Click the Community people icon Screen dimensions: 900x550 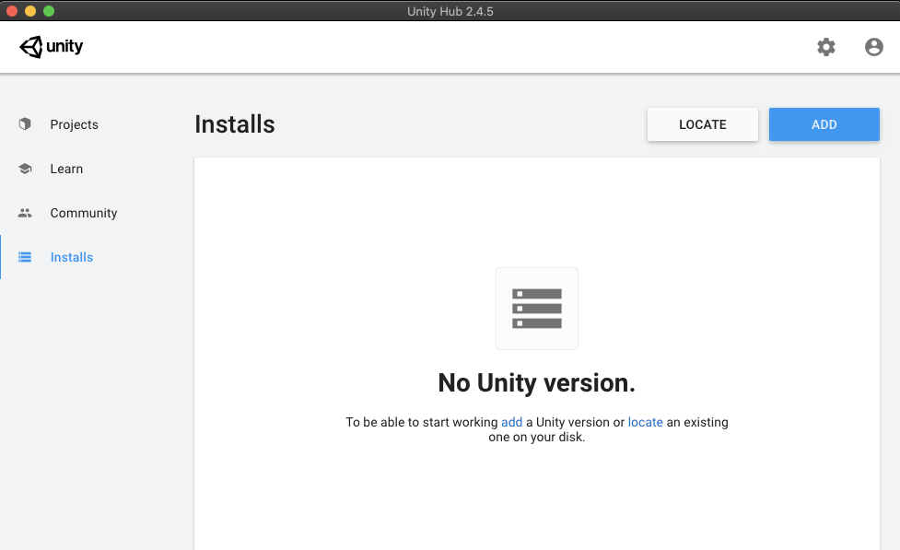tap(25, 213)
